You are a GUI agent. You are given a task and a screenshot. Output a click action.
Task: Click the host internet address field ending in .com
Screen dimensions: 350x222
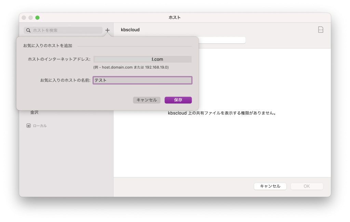[x=143, y=59]
